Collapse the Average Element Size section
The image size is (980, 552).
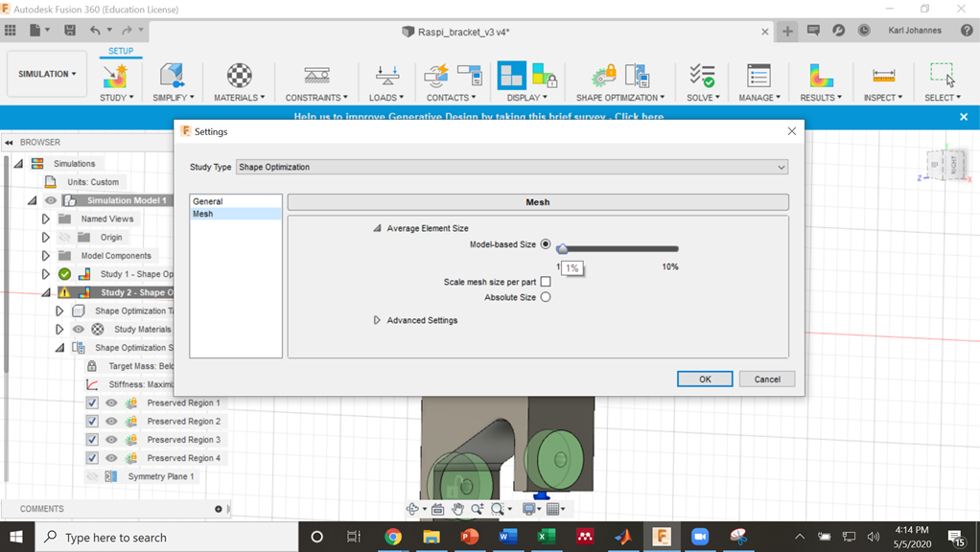(377, 228)
